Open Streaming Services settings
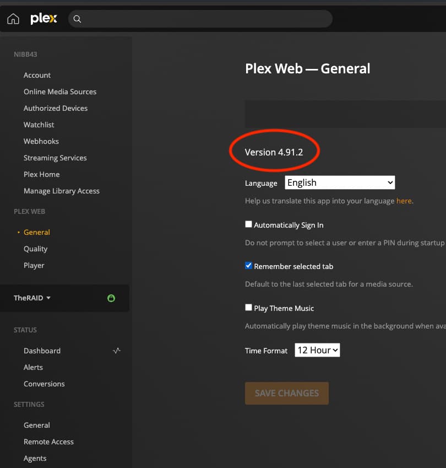446x468 pixels. pos(55,158)
